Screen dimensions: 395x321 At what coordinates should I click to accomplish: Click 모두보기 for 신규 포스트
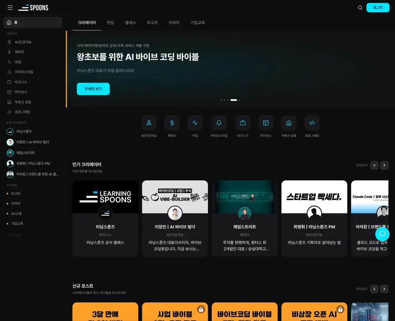(362, 289)
